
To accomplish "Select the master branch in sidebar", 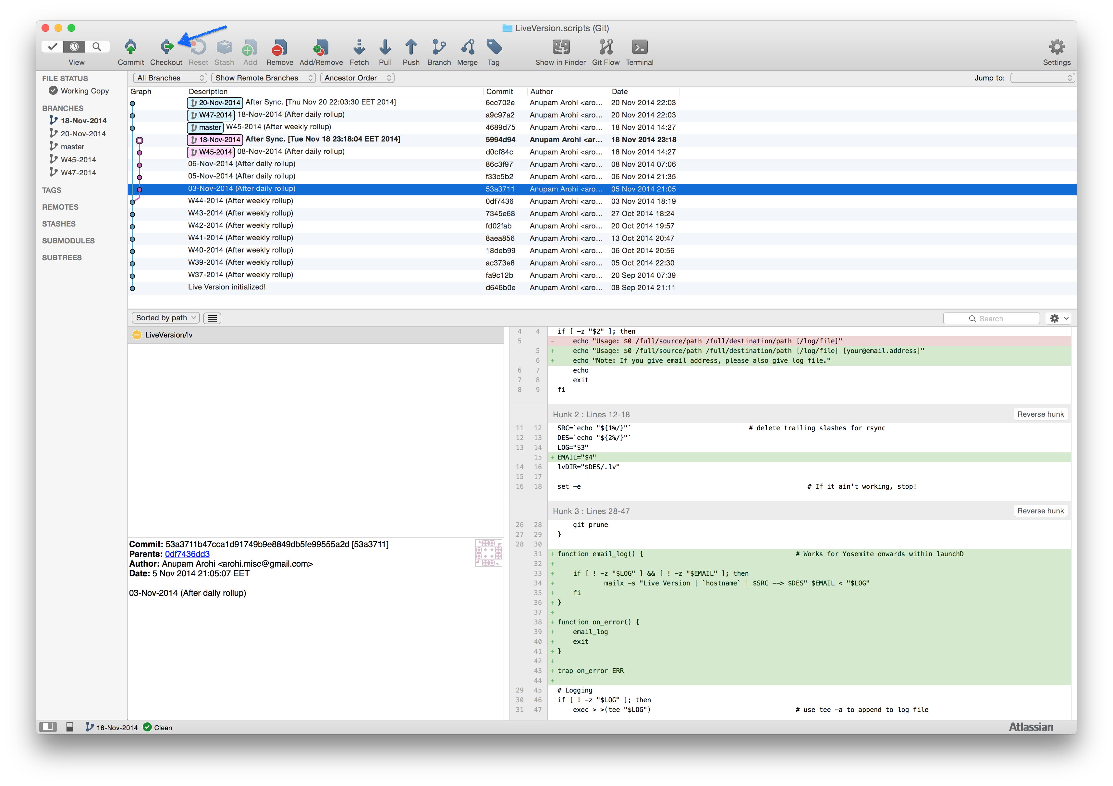I will pos(72,146).
